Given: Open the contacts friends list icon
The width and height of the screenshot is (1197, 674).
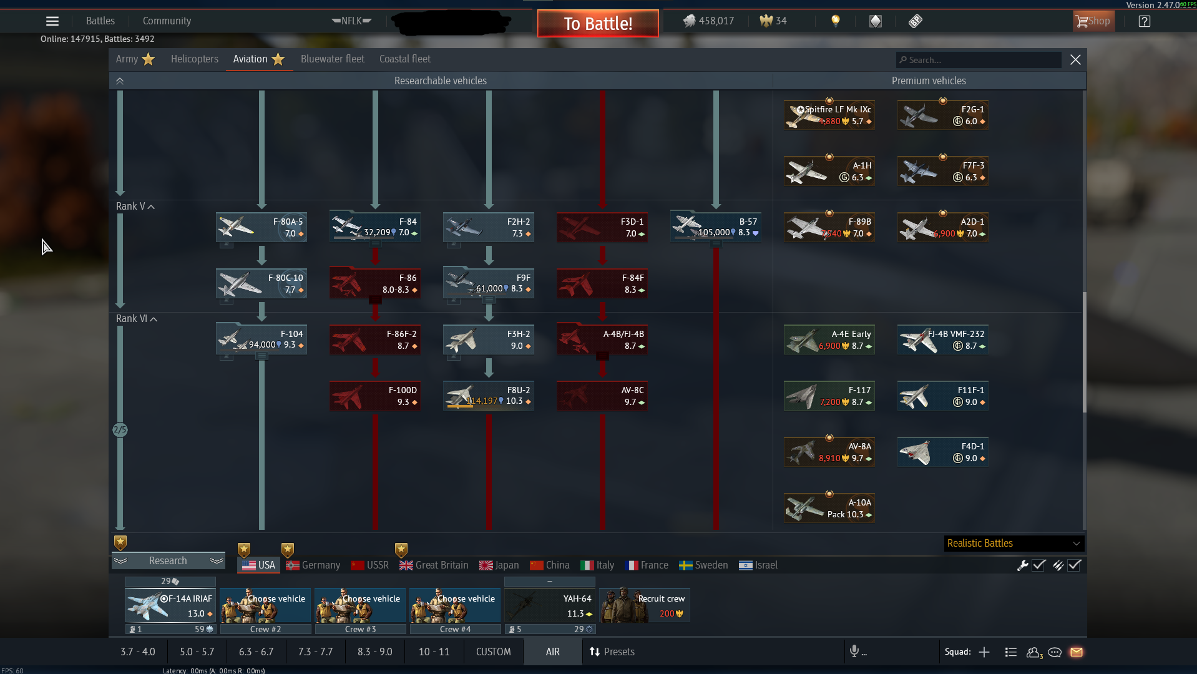Looking at the screenshot, I should pos(1033,652).
